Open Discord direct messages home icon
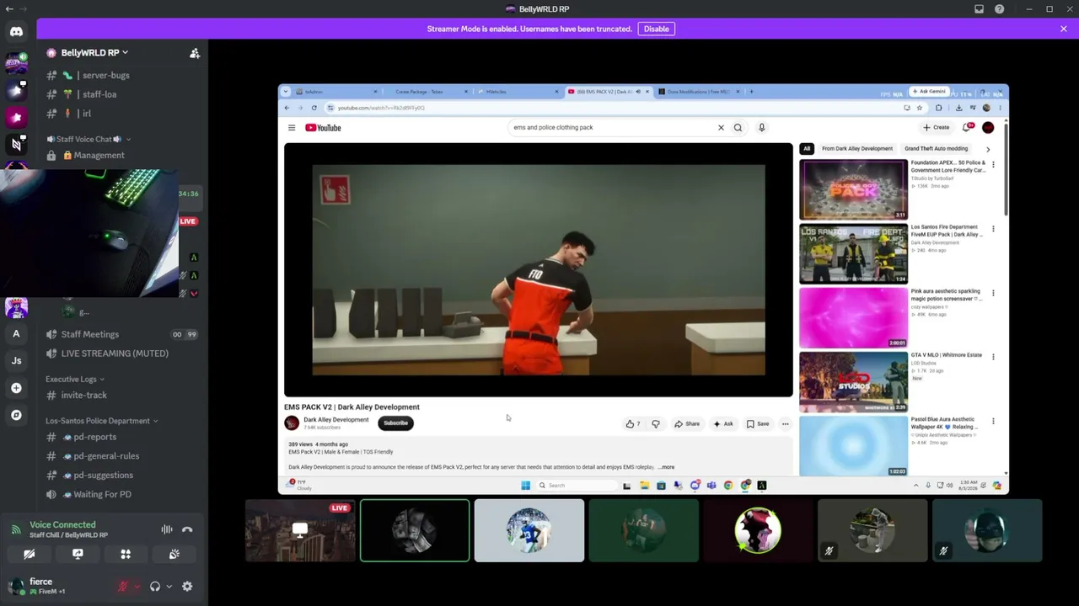Image resolution: width=1079 pixels, height=606 pixels. 16,31
